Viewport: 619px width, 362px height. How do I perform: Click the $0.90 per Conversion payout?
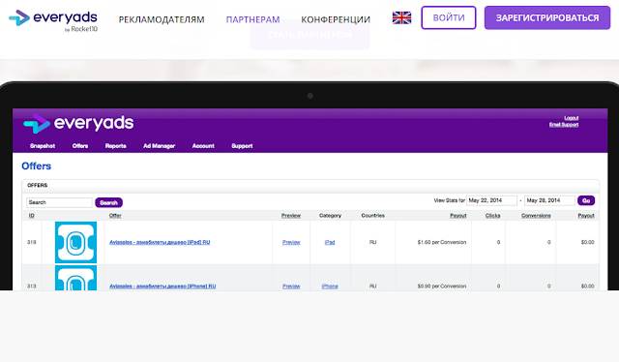(x=442, y=287)
